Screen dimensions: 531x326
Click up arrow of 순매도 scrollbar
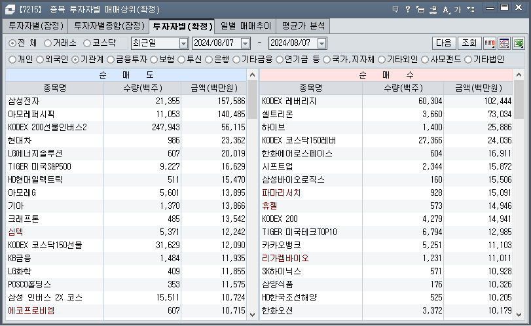pos(252,75)
